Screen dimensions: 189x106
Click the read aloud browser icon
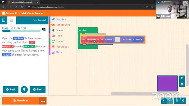click(x=147, y=7)
